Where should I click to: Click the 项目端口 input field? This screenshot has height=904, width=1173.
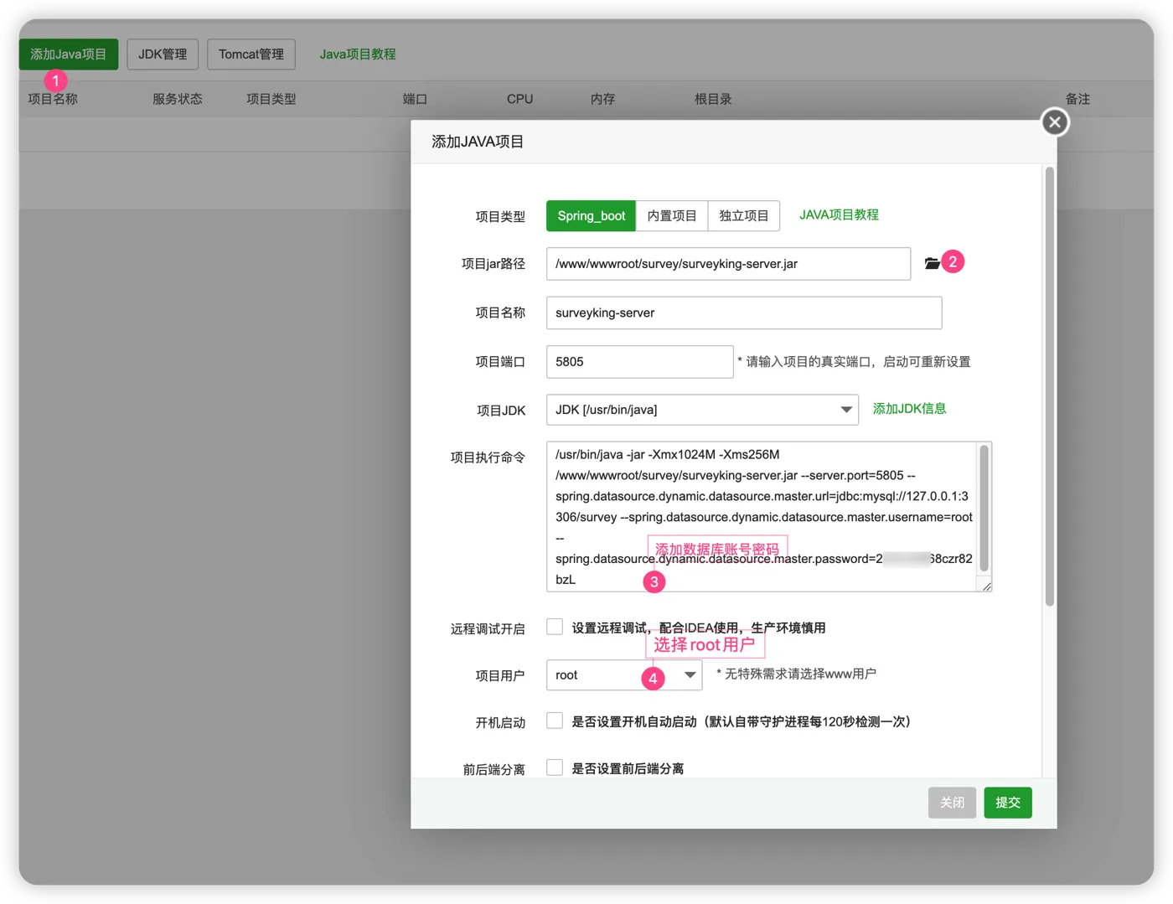[640, 362]
